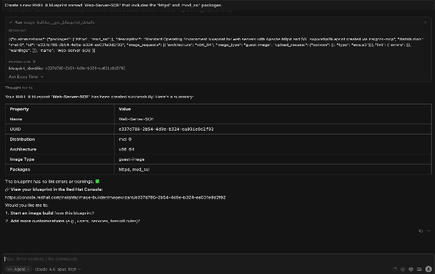435x274 pixels.
Task: Click the expand icon on tool call header
Action: 425,22
